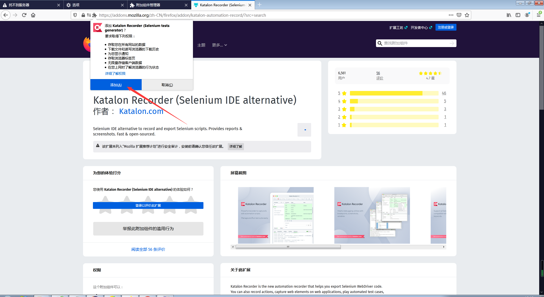This screenshot has height=297, width=544.
Task: Click 举报此附加组件的滥用行为 button
Action: (148, 229)
